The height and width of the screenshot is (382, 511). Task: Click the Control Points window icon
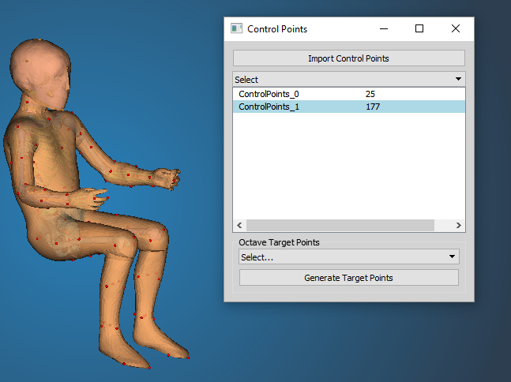coord(236,28)
